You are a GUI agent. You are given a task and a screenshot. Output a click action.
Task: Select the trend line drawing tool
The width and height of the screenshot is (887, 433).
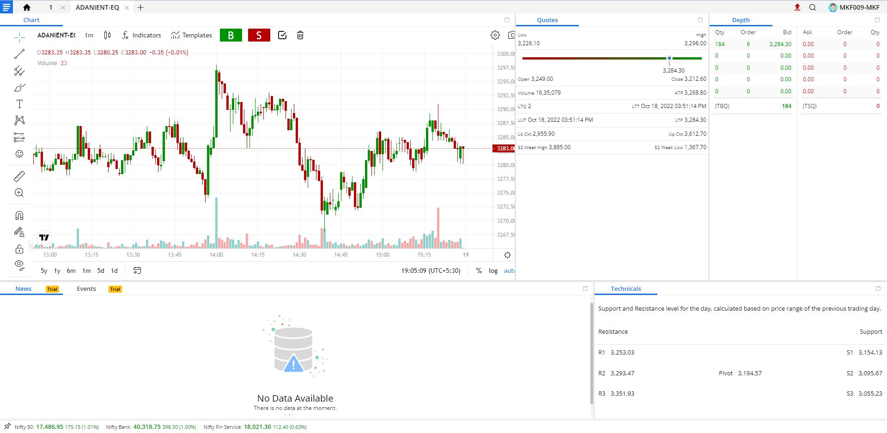click(19, 54)
